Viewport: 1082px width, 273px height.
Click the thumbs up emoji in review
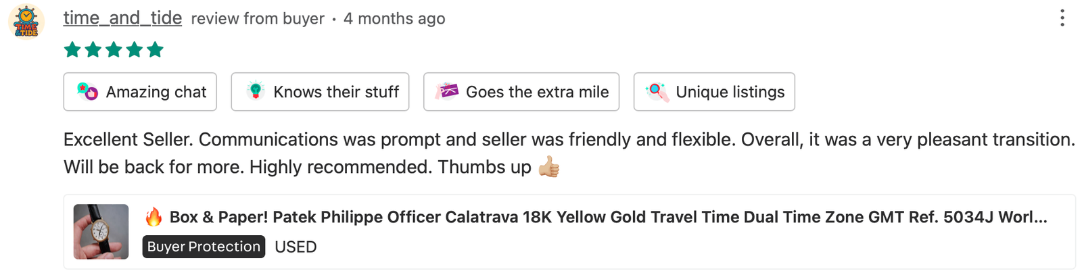click(x=549, y=167)
